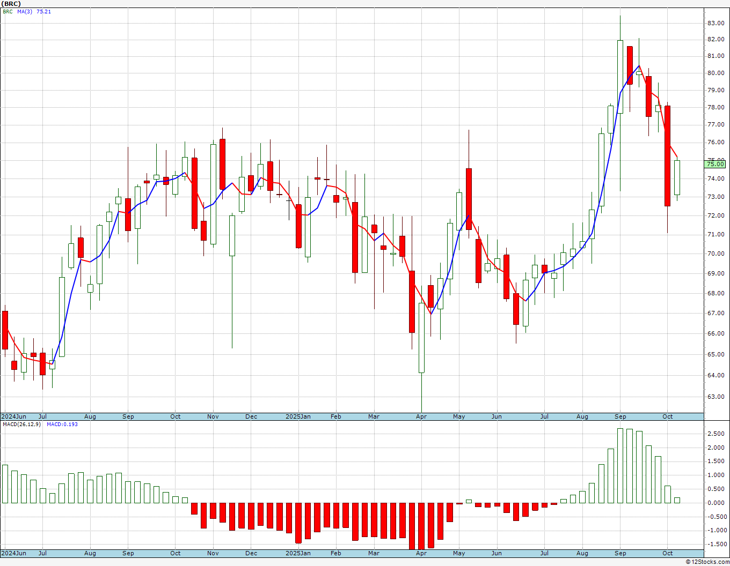Image resolution: width=730 pixels, height=566 pixels.
Task: Click the 83.00 price axis label
Action: click(x=716, y=23)
